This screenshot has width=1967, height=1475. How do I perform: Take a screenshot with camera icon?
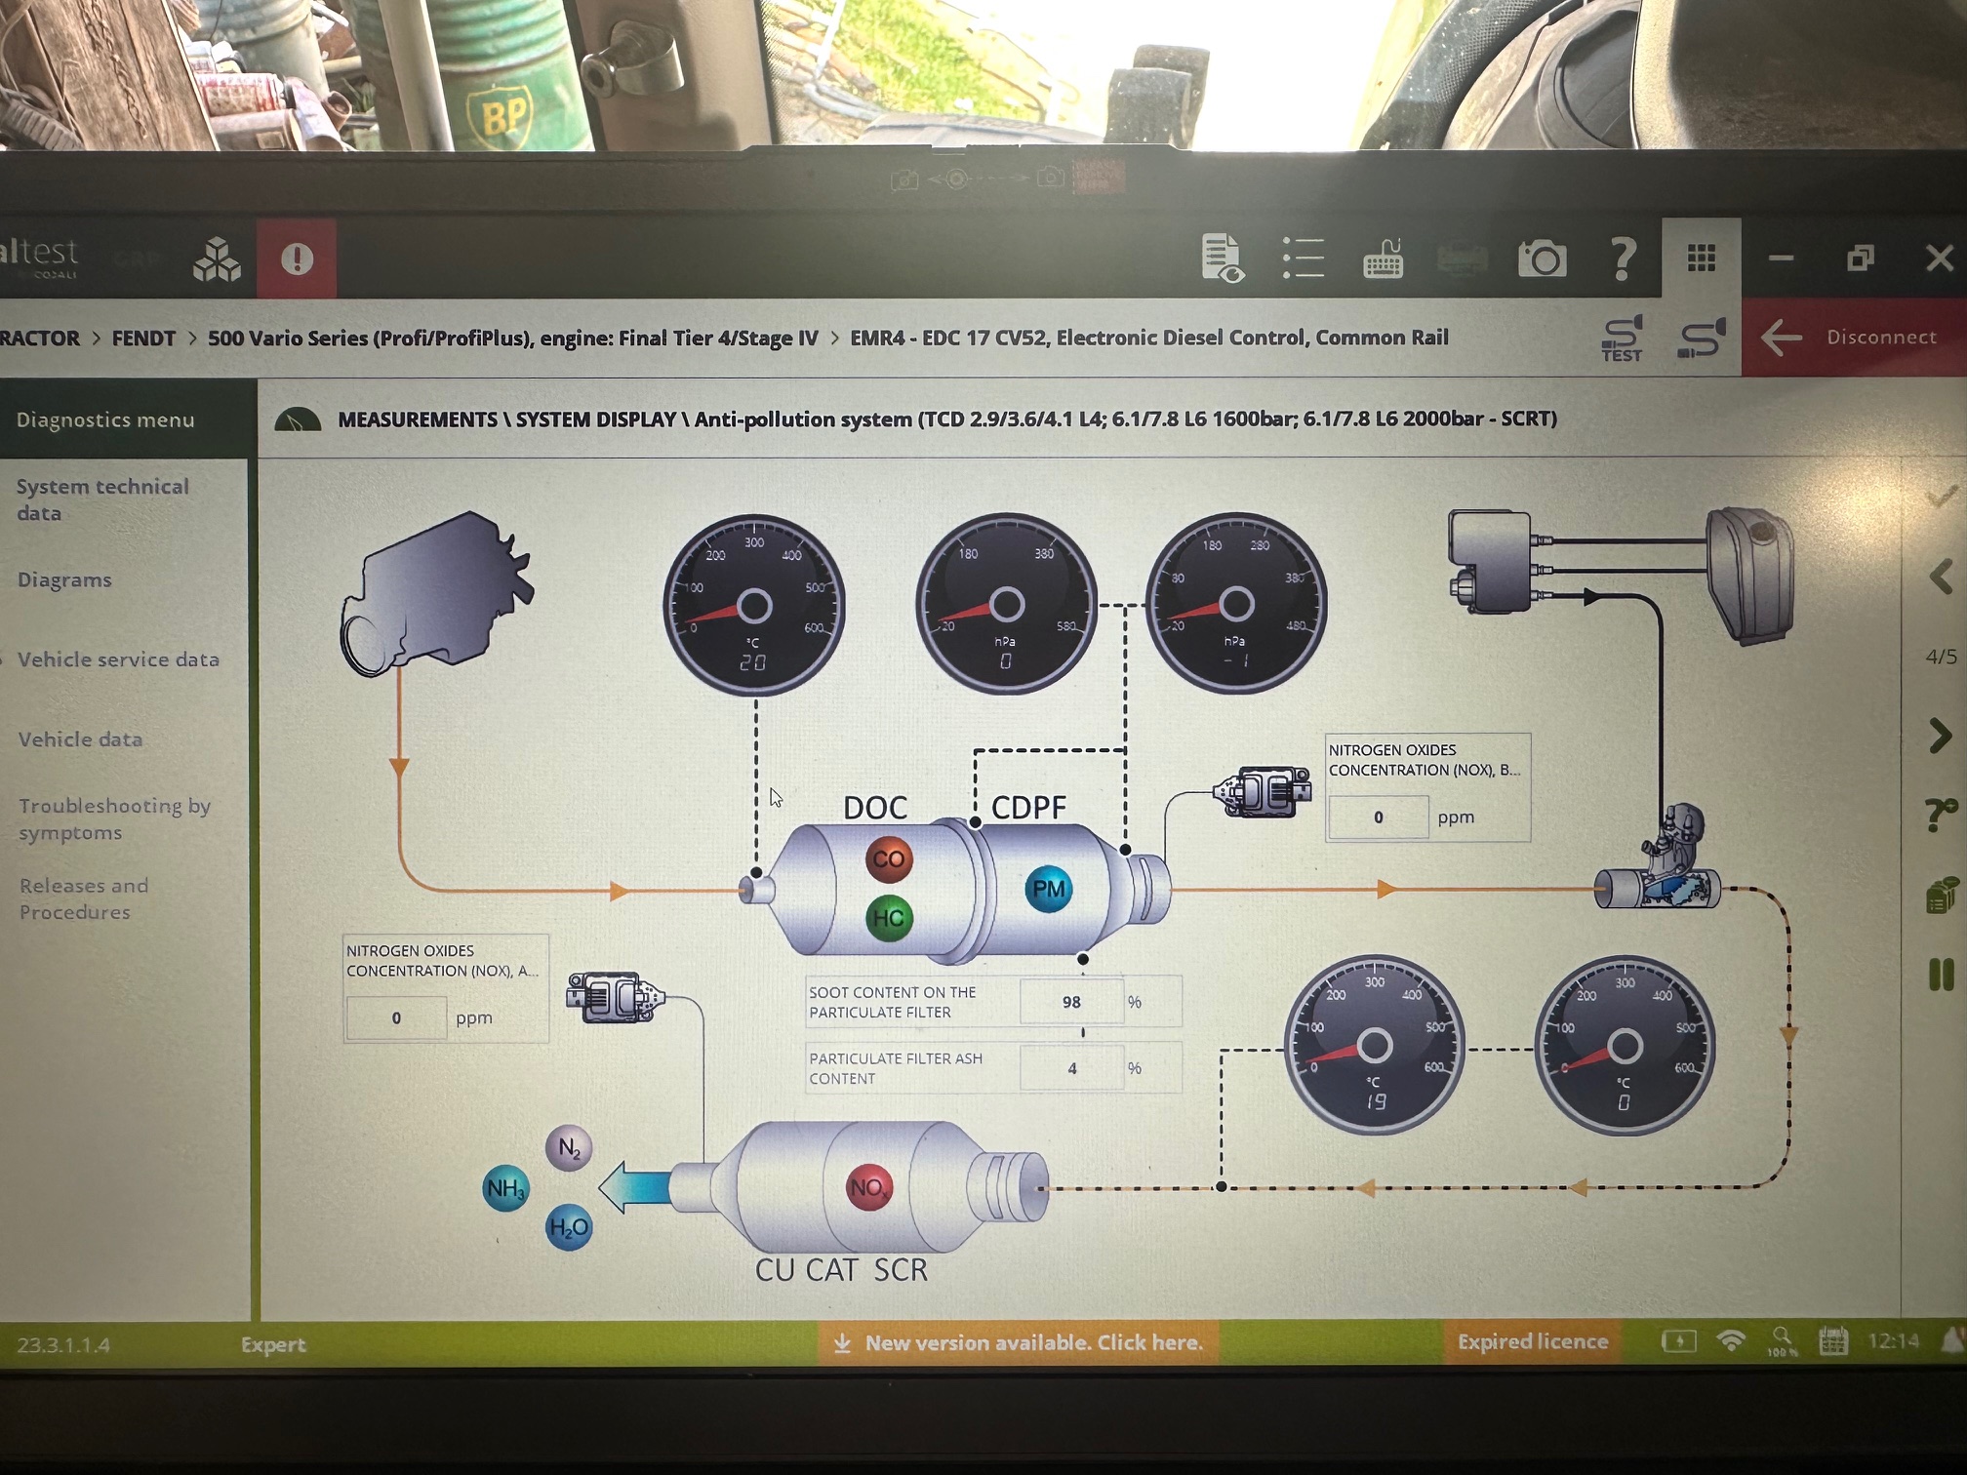tap(1542, 259)
